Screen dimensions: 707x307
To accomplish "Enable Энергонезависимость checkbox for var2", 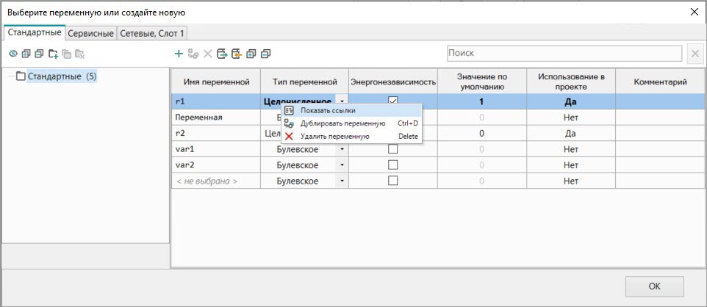I will pyautogui.click(x=392, y=165).
